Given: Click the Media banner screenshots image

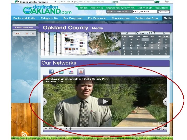Looking at the screenshot, I should click(81, 44).
